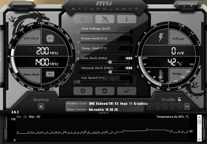207x144 pixels.
Task: Toggle the profile padlock icon
Action: (x=179, y=99)
